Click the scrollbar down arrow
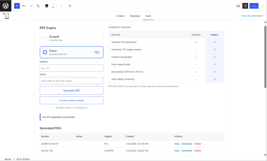The width and height of the screenshot is (267, 161). tap(265, 155)
